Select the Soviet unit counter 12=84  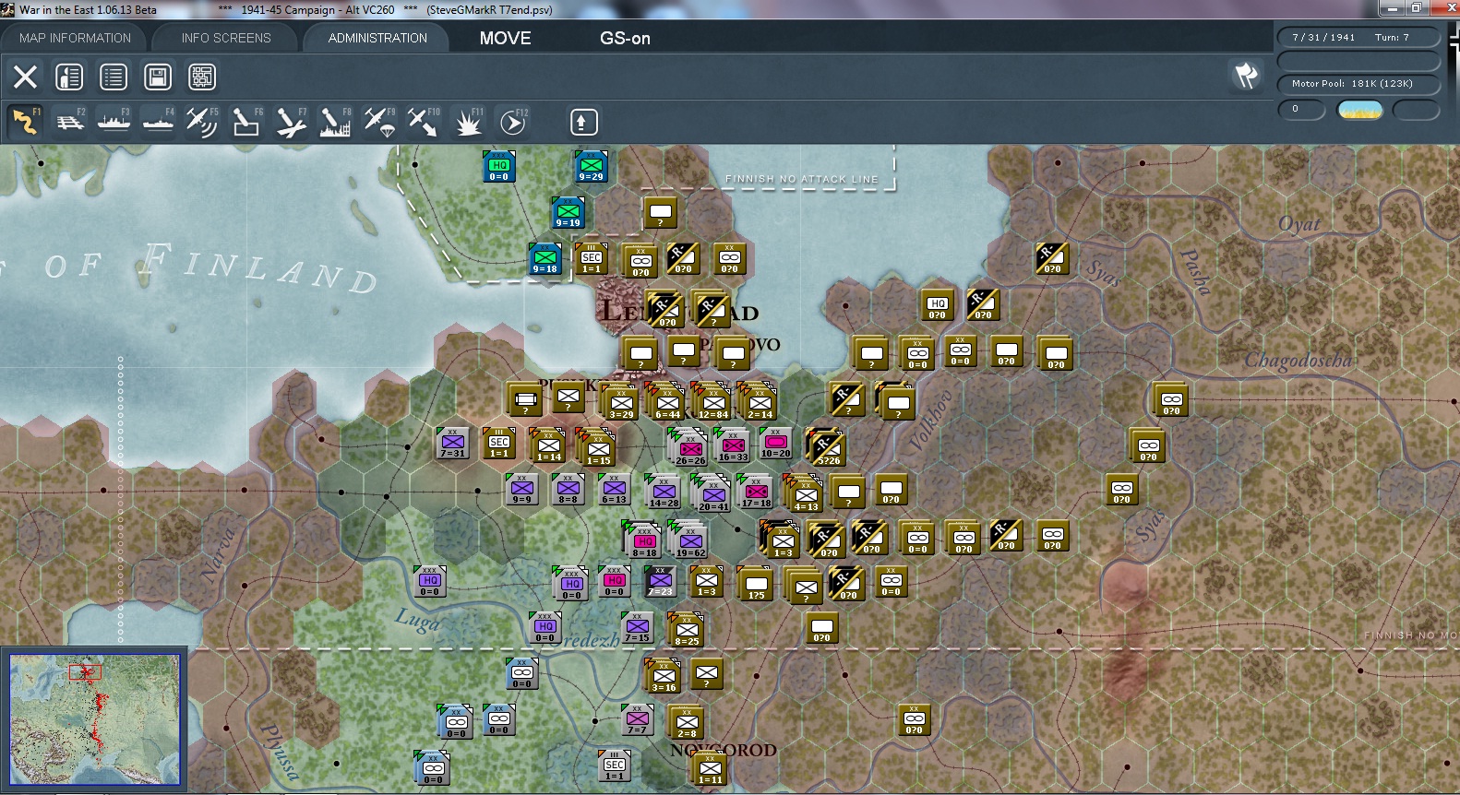tap(713, 403)
